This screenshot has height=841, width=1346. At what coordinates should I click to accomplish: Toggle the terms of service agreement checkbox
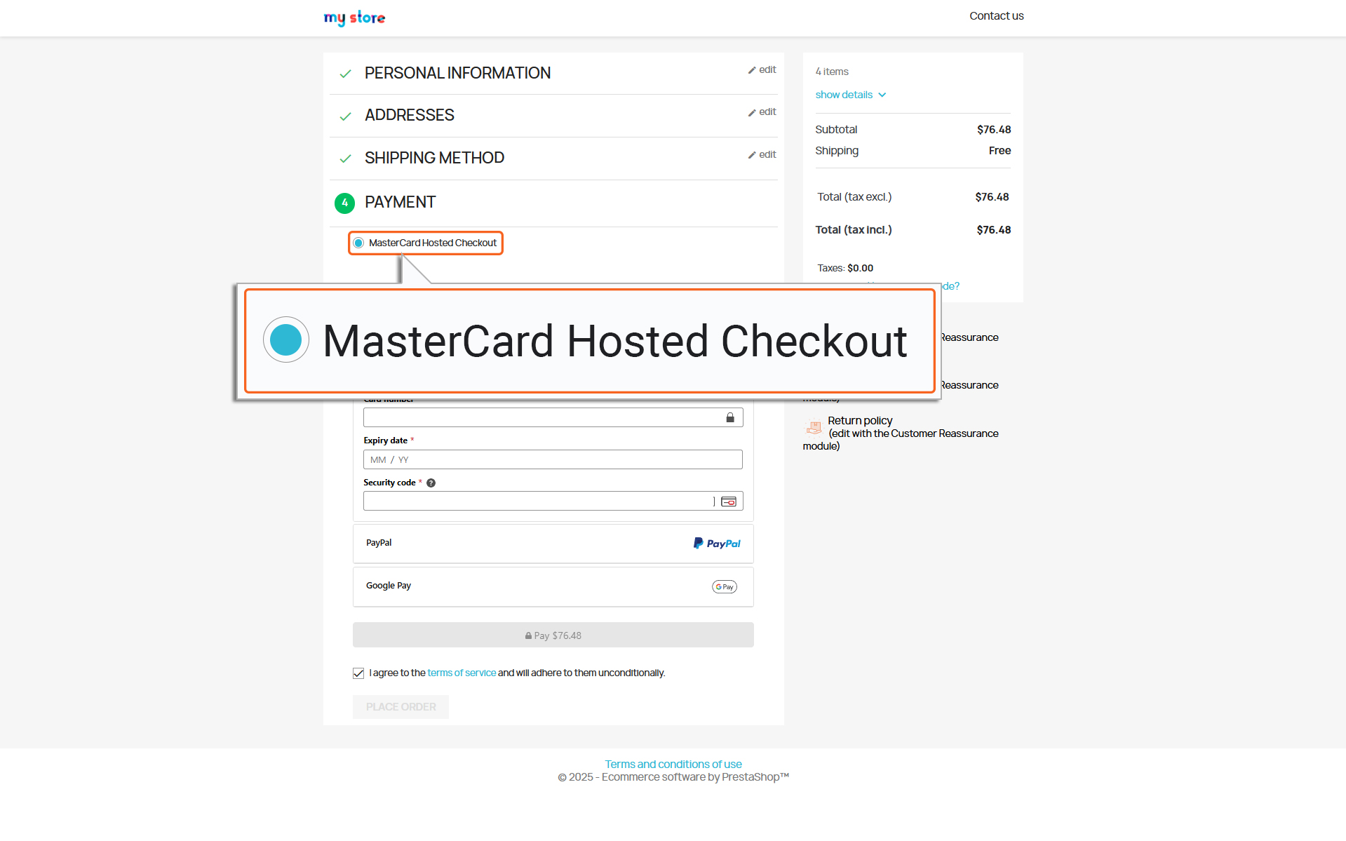click(358, 673)
